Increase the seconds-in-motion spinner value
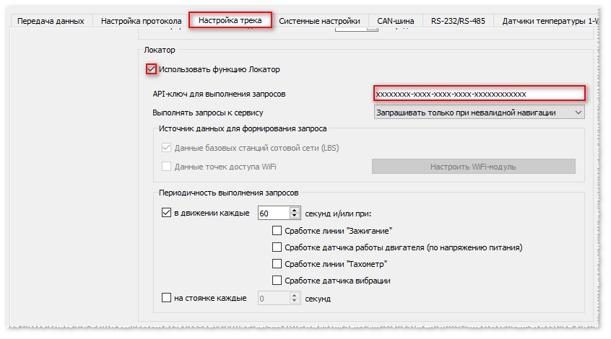This screenshot has width=611, height=339. point(294,211)
